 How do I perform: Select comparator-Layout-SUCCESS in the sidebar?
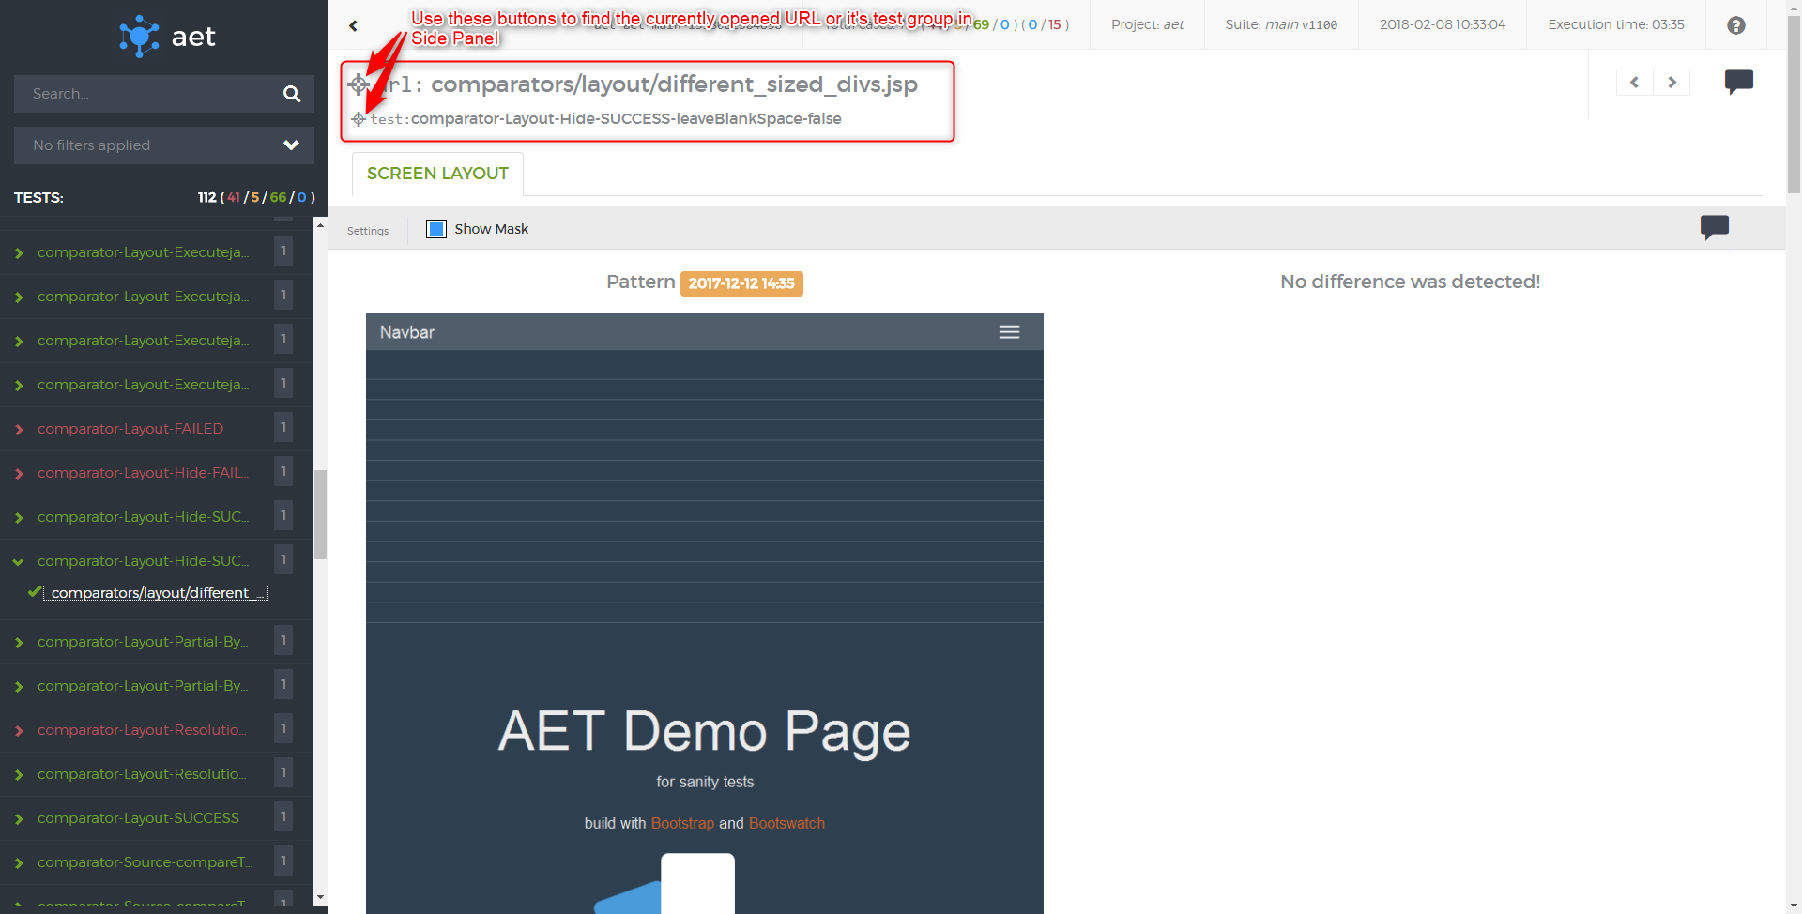tap(137, 817)
